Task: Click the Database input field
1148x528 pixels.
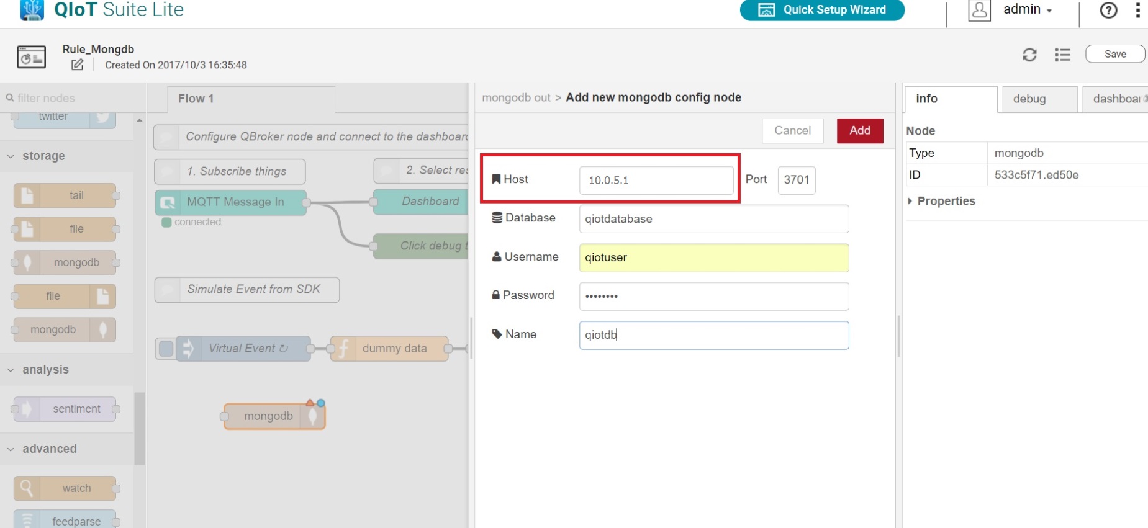Action: click(x=714, y=219)
